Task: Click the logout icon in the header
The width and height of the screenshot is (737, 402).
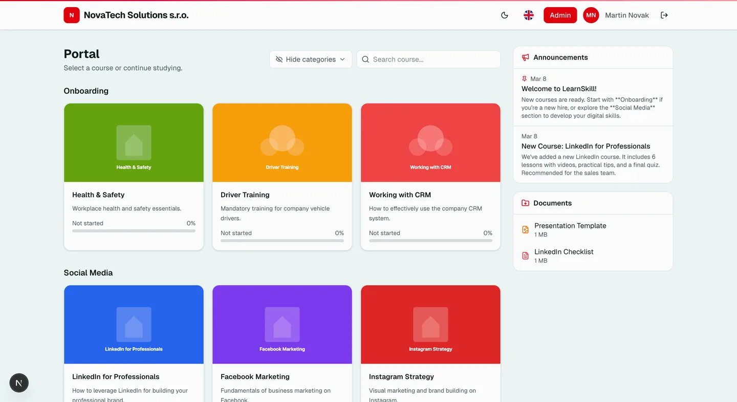Action: [664, 15]
